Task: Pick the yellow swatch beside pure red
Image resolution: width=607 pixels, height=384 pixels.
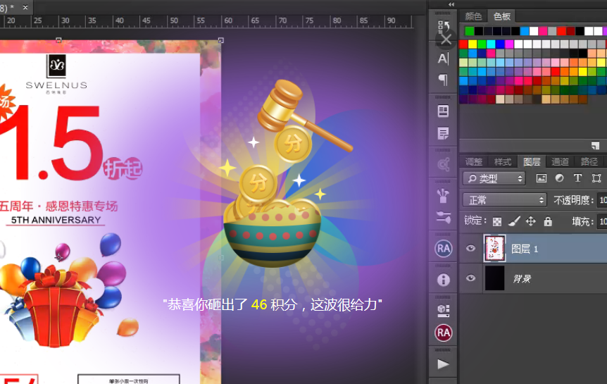Action: tap(473, 44)
